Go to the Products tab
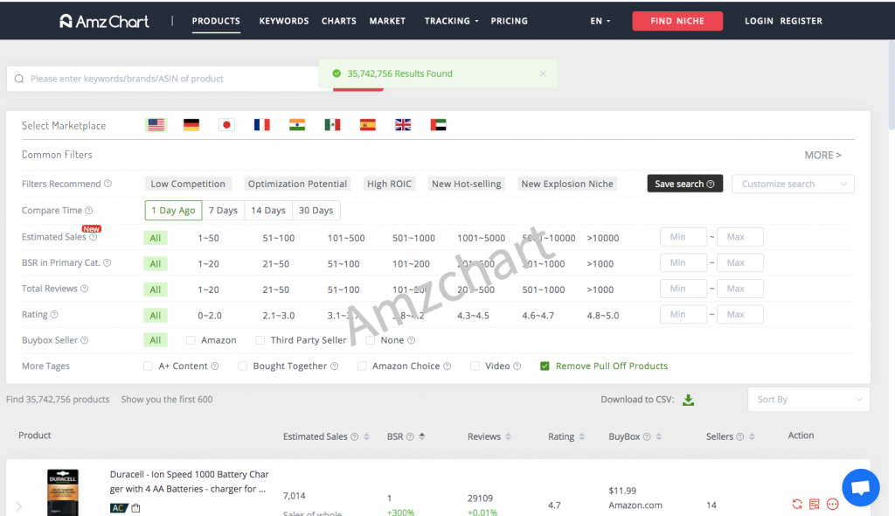 coord(216,21)
